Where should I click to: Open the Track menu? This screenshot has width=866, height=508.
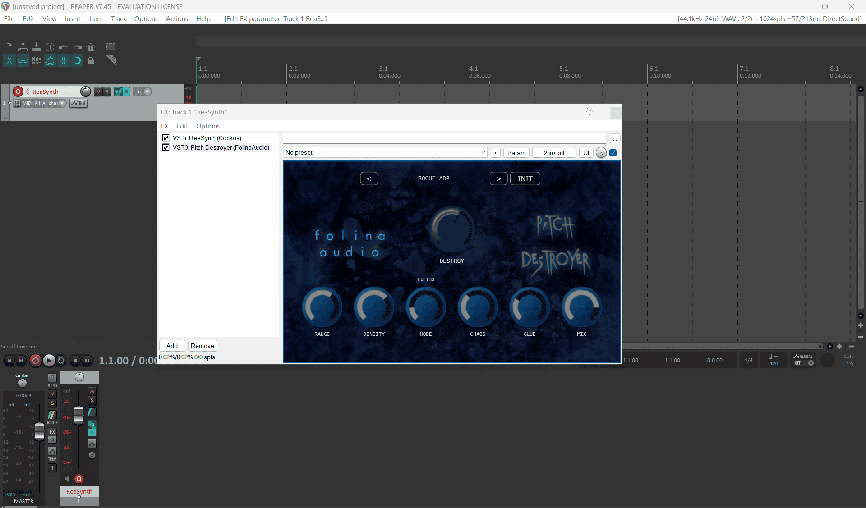119,19
